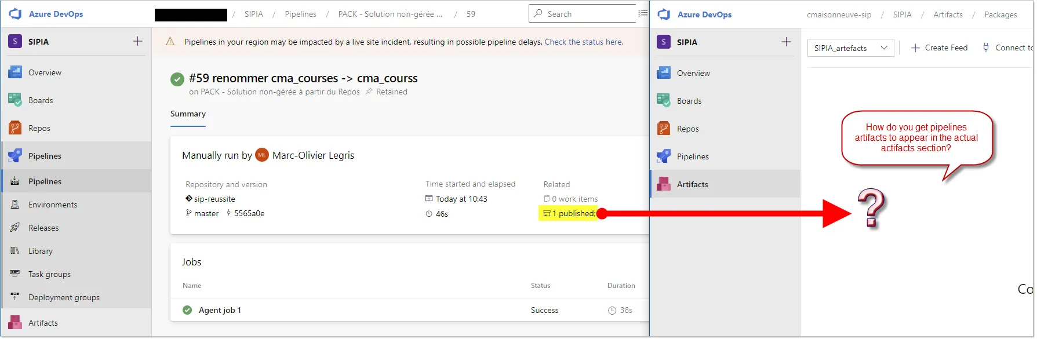
Task: Click Azure DevOps logo in left window
Action: [x=15, y=14]
